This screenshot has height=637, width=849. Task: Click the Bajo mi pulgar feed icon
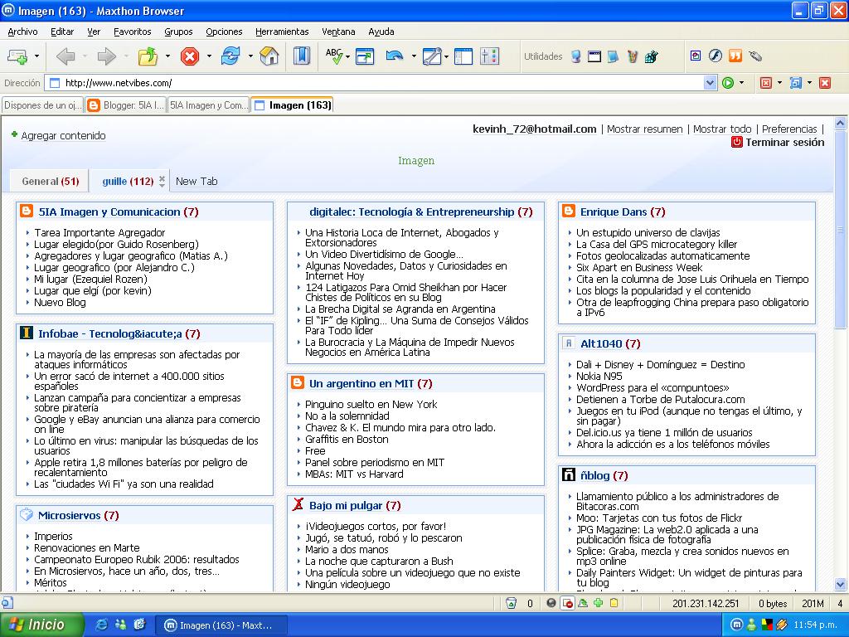(x=298, y=504)
